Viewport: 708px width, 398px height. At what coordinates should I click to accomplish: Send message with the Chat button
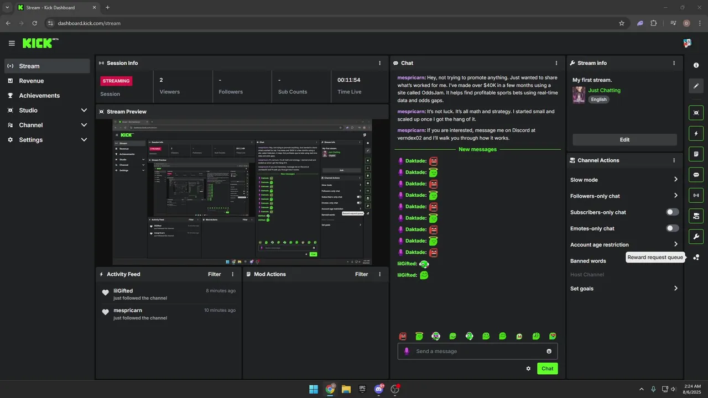coord(547,369)
